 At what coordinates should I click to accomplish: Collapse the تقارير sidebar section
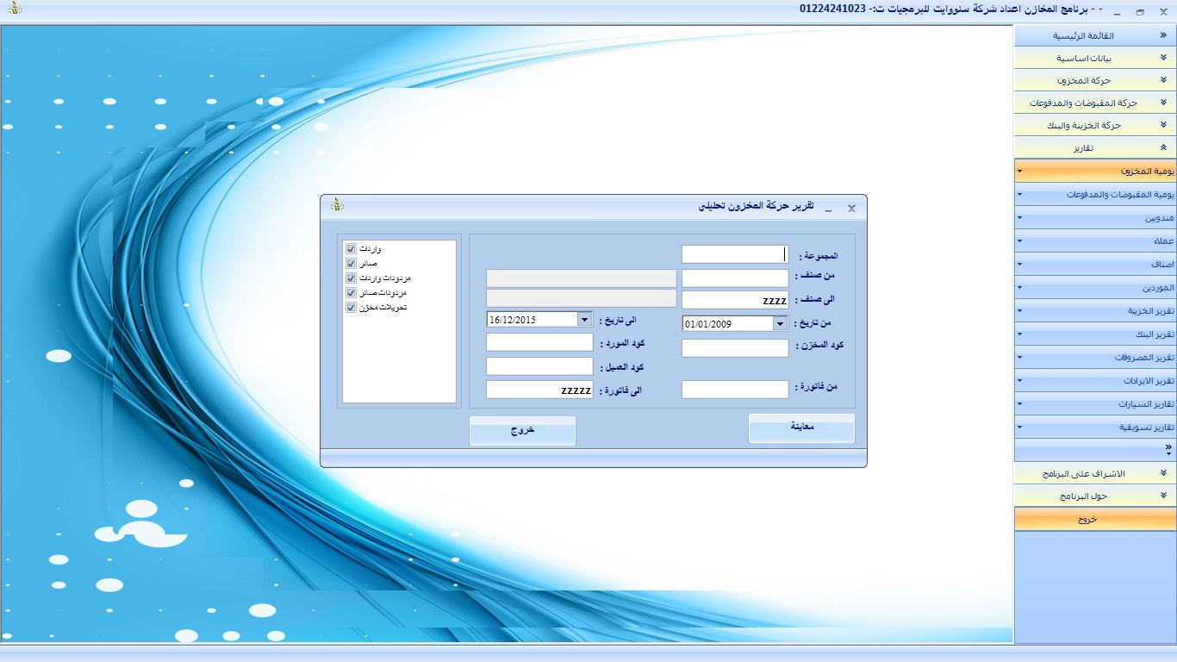pyautogui.click(x=1095, y=148)
